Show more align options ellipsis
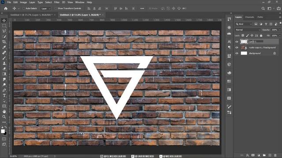This screenshot has width=282, height=158. pos(142,8)
